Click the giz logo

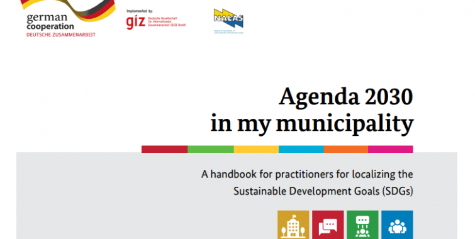tap(136, 22)
